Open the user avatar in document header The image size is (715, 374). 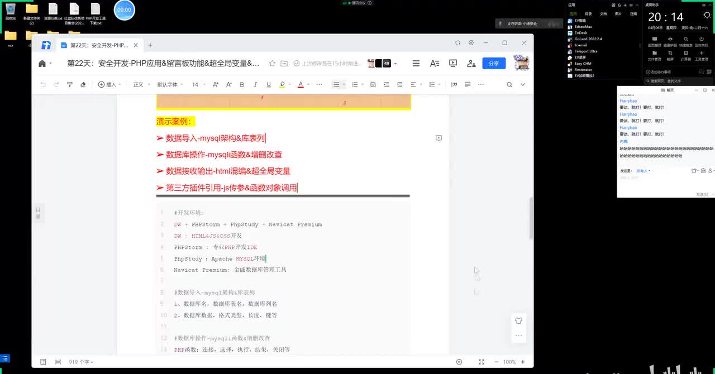[521, 63]
